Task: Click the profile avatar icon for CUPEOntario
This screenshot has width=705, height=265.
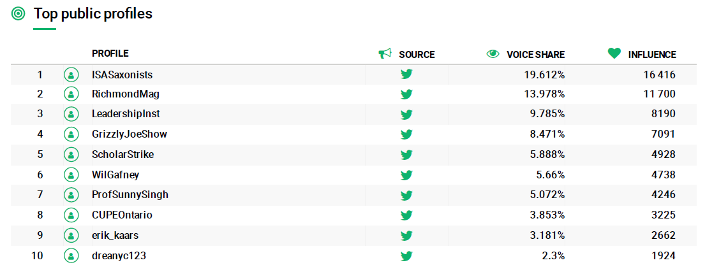Action: pos(71,215)
